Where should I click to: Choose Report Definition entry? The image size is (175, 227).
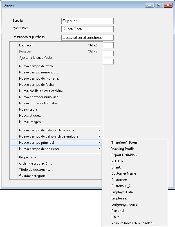(x=135, y=155)
